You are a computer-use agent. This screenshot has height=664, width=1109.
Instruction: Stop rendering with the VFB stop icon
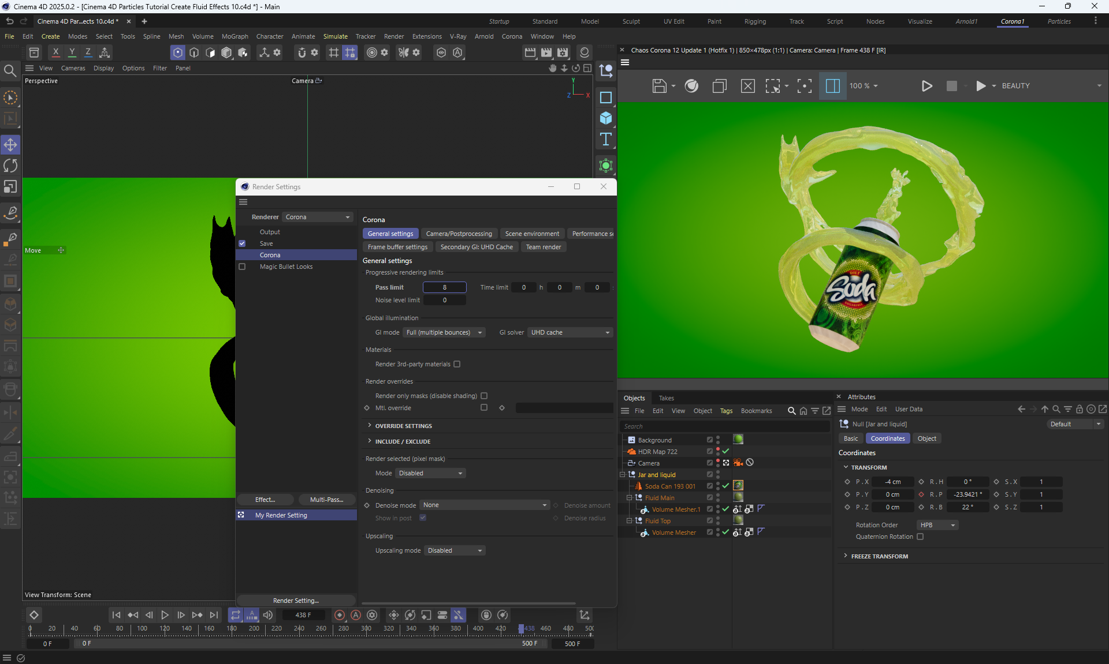pyautogui.click(x=952, y=86)
